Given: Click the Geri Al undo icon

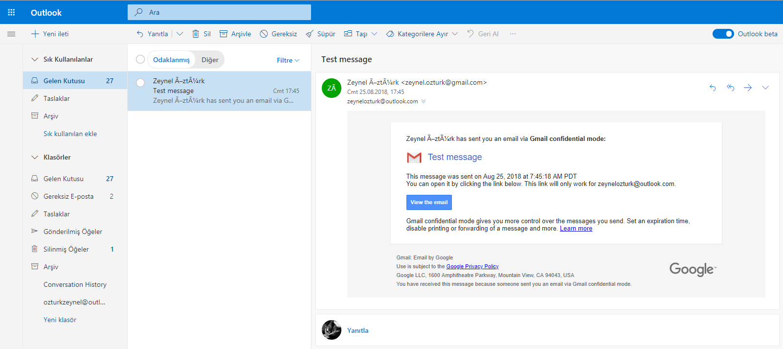Looking at the screenshot, I should coord(470,34).
